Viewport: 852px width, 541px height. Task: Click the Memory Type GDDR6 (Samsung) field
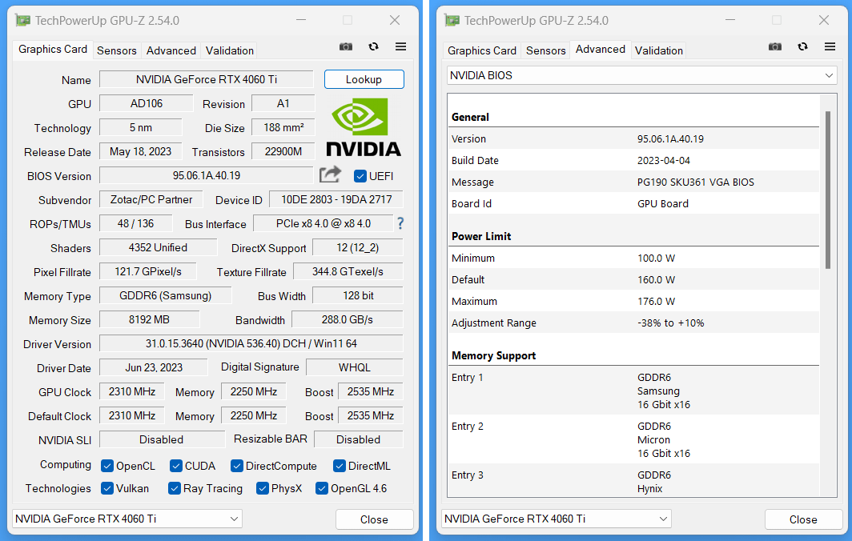point(165,295)
